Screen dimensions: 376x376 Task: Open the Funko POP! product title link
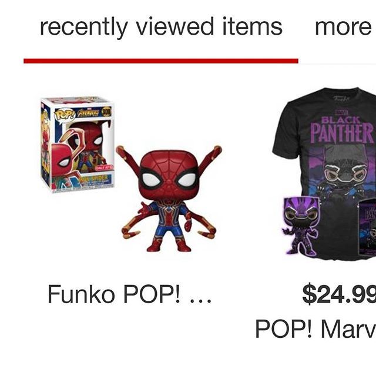point(129,294)
